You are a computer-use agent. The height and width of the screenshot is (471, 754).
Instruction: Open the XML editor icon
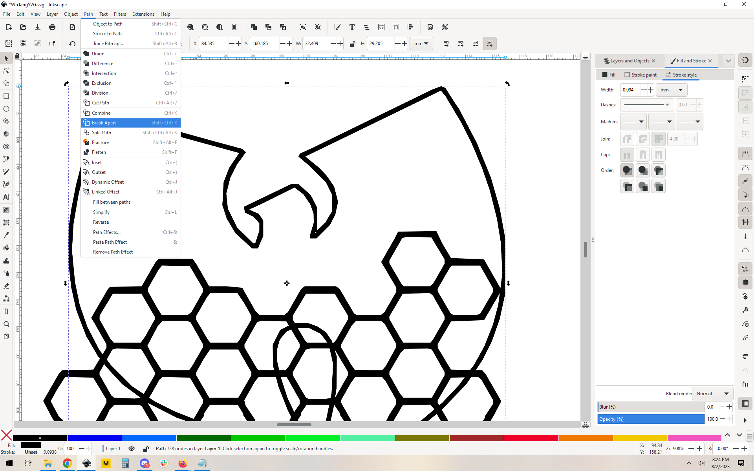click(x=381, y=27)
